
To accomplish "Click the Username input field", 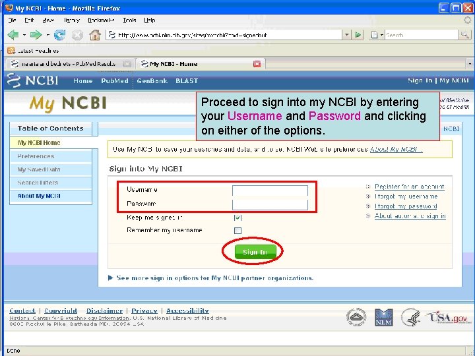I will click(x=270, y=191).
